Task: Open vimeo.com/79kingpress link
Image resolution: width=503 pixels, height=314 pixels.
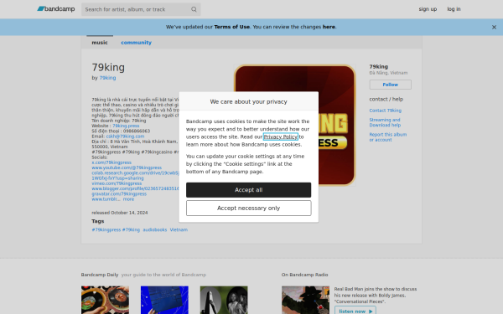Action: pos(117,183)
